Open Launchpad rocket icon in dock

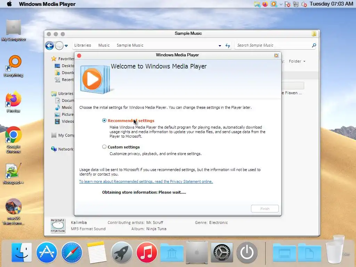coord(122,252)
